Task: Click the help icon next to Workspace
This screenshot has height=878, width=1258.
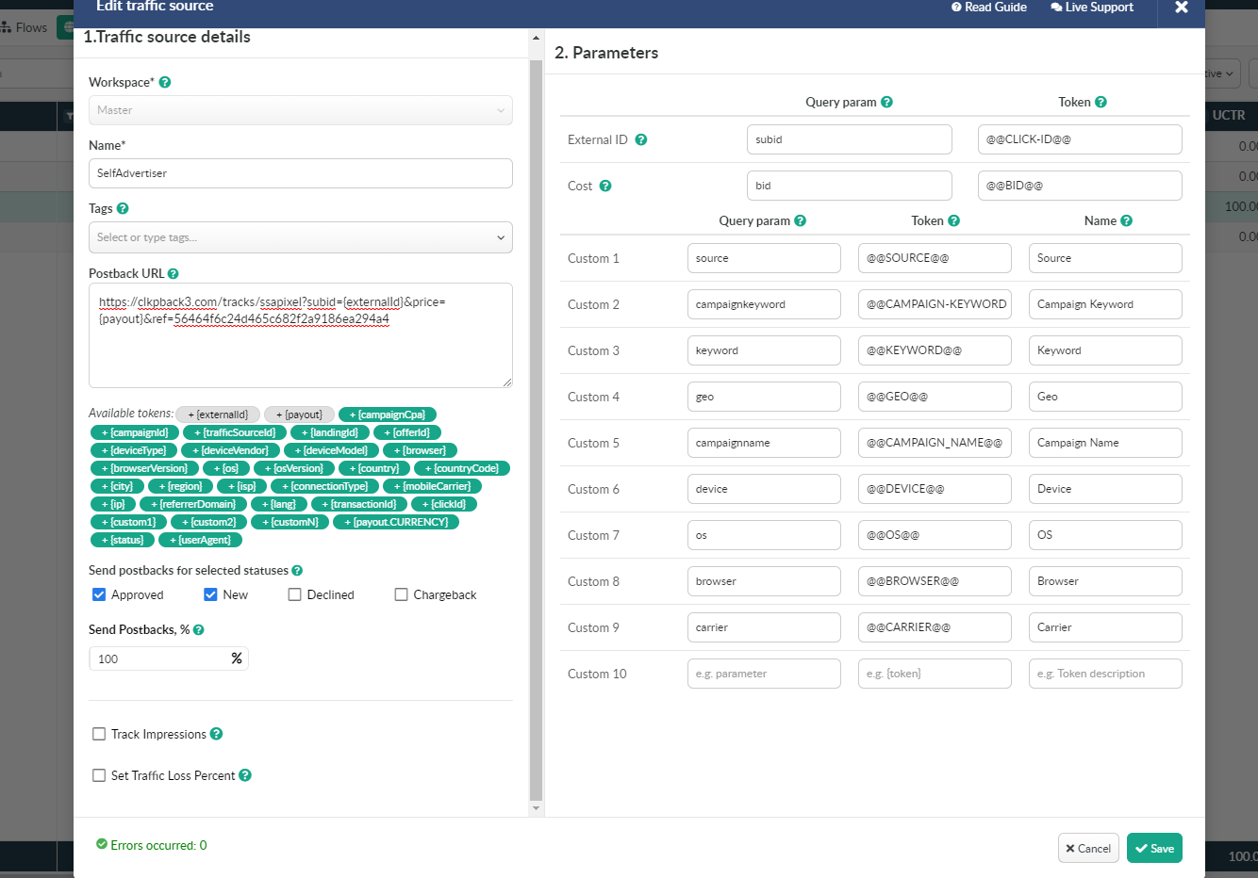Action: tap(165, 82)
